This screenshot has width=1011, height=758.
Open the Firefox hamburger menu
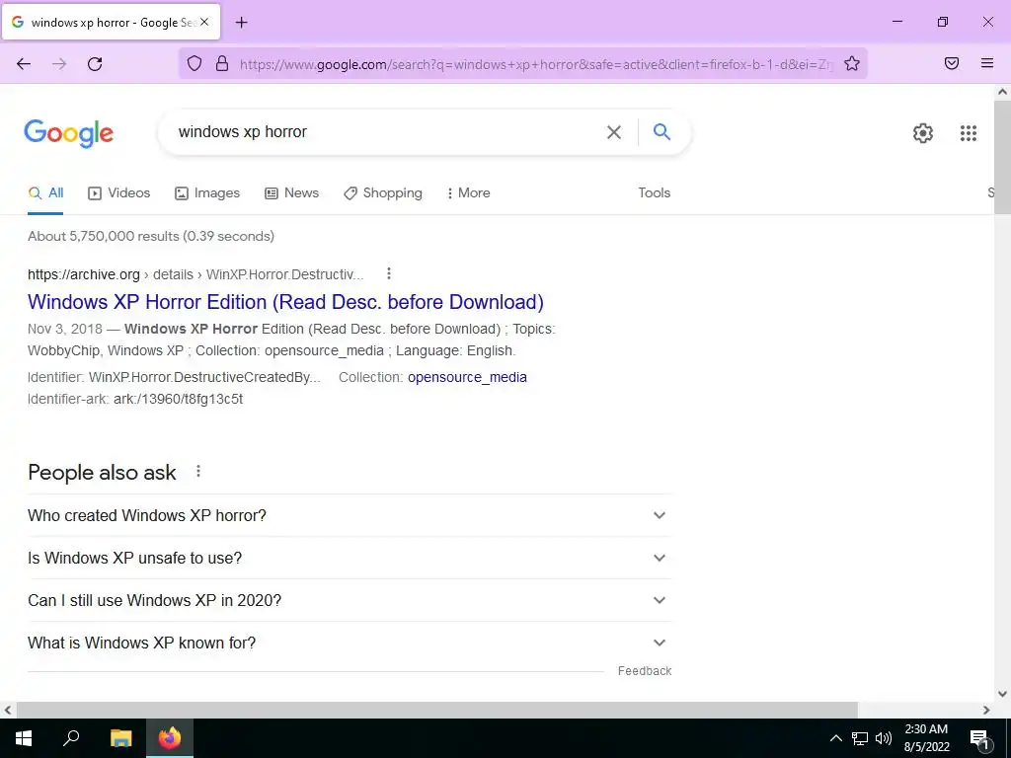point(987,63)
